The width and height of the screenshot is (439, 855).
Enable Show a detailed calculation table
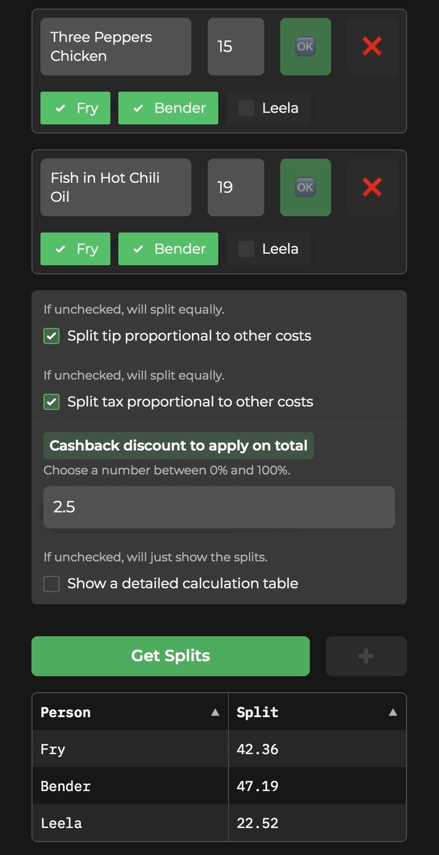pyautogui.click(x=51, y=584)
